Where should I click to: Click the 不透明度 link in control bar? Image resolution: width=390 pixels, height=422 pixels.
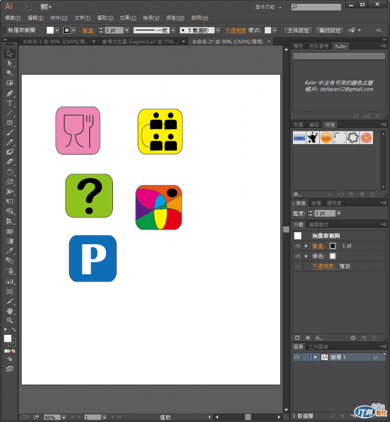tap(236, 31)
